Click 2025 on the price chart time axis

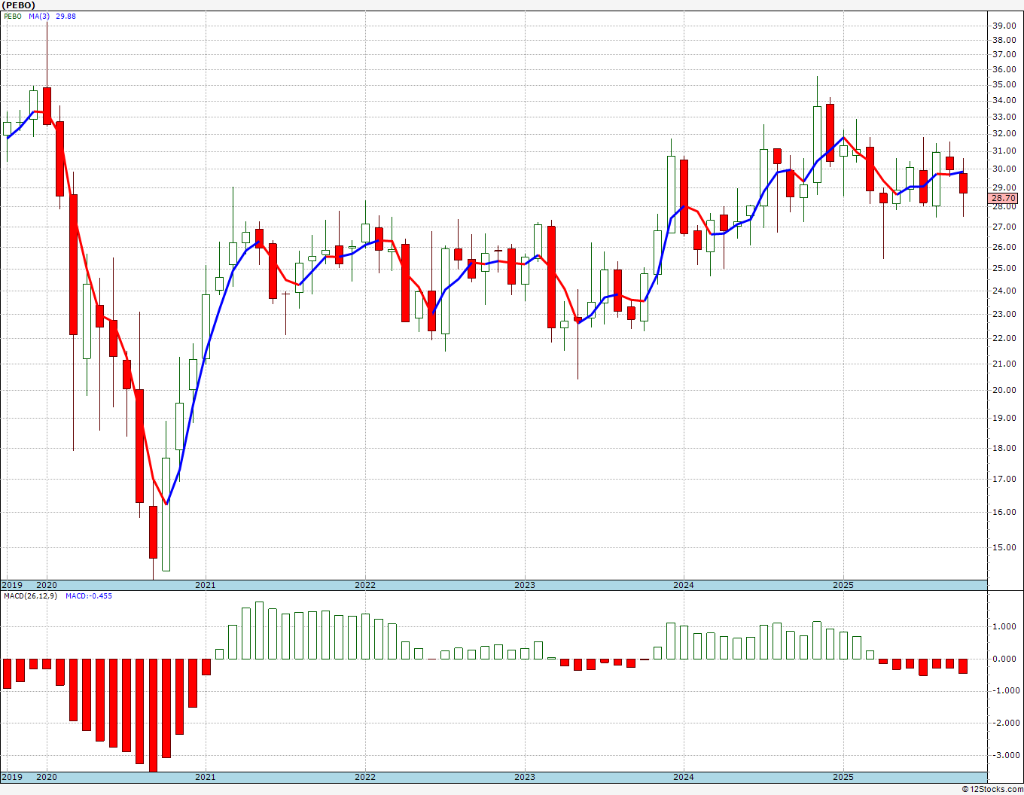(843, 585)
